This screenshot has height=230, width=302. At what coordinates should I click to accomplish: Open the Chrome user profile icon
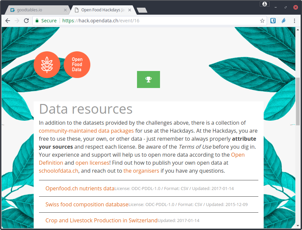tap(265, 4)
